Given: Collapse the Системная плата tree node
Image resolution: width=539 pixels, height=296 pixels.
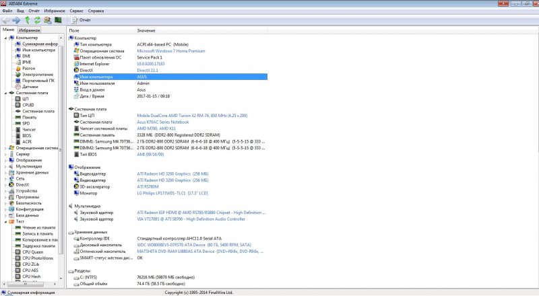Looking at the screenshot, I should 5,93.
